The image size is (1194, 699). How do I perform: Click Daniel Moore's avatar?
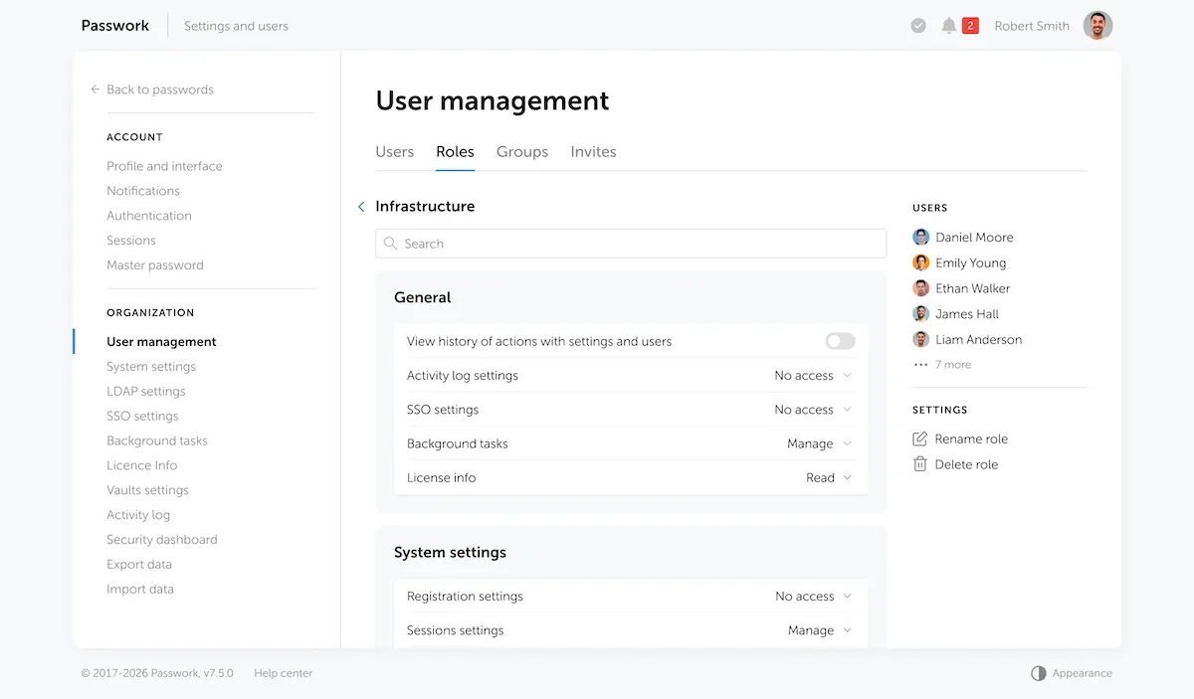tap(921, 238)
